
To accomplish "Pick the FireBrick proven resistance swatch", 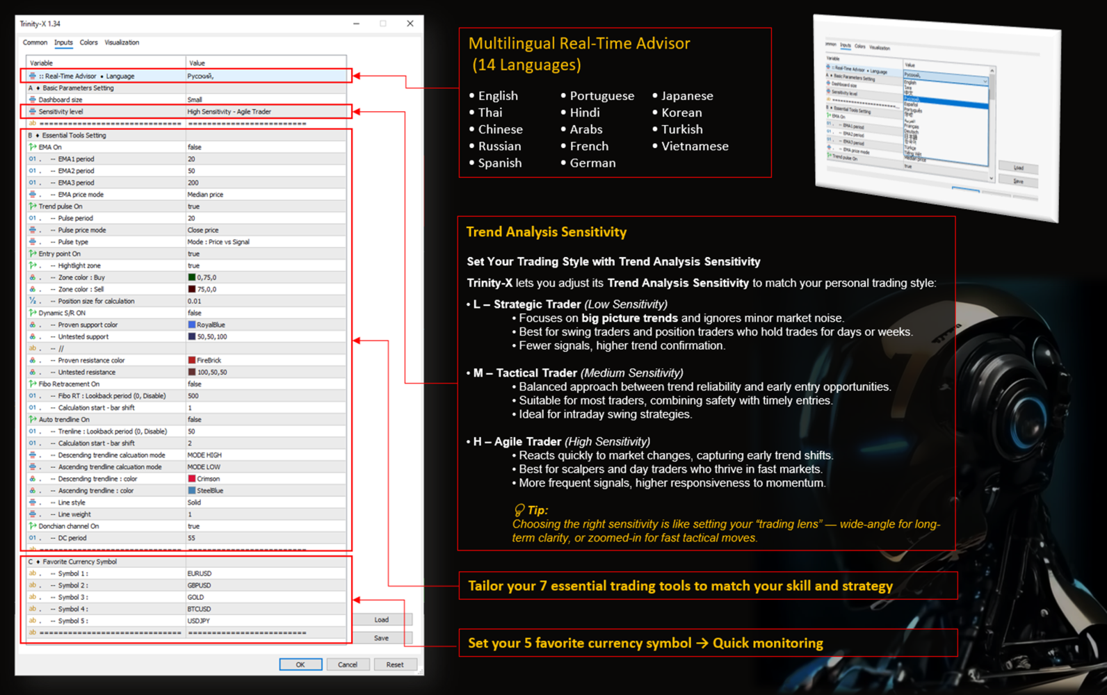I will point(192,360).
